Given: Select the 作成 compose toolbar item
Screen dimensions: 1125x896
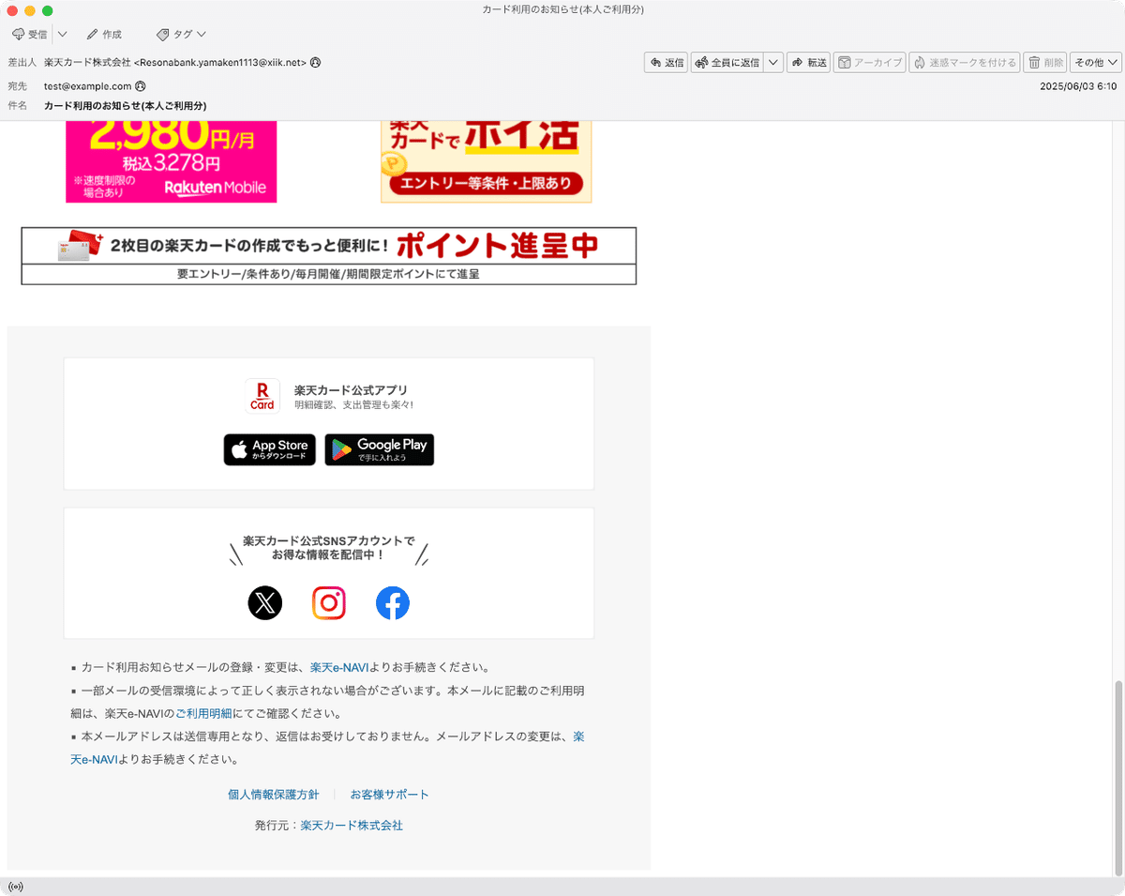Looking at the screenshot, I should pyautogui.click(x=103, y=34).
